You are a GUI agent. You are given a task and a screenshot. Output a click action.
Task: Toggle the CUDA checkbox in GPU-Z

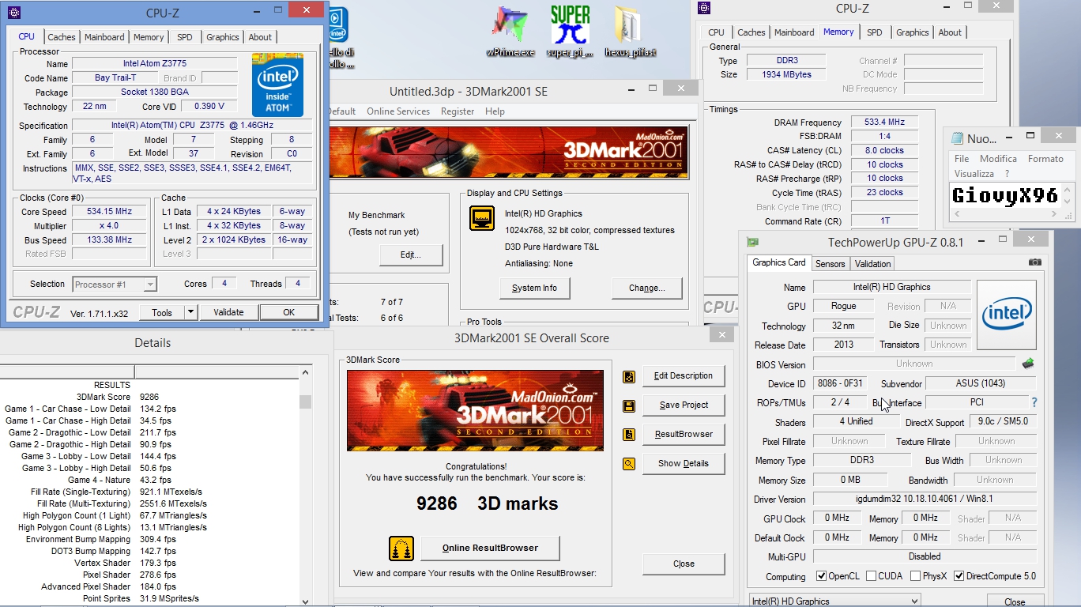tap(871, 576)
